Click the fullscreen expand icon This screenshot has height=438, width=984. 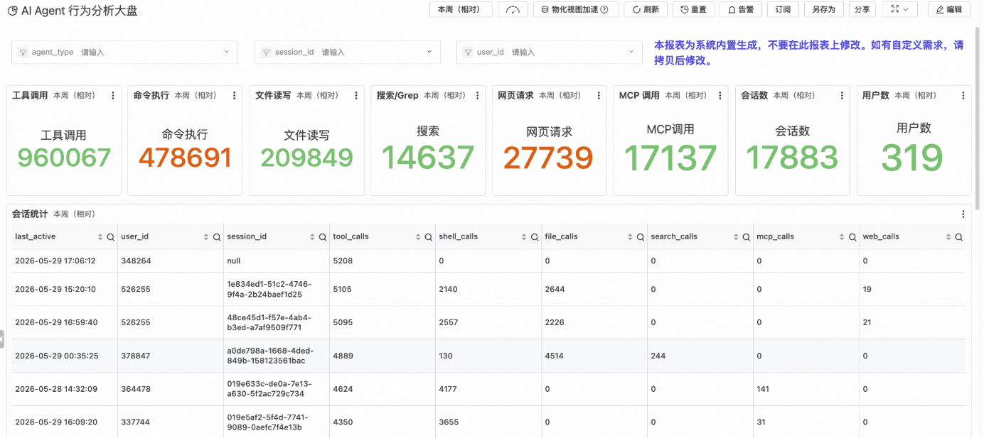click(x=894, y=9)
